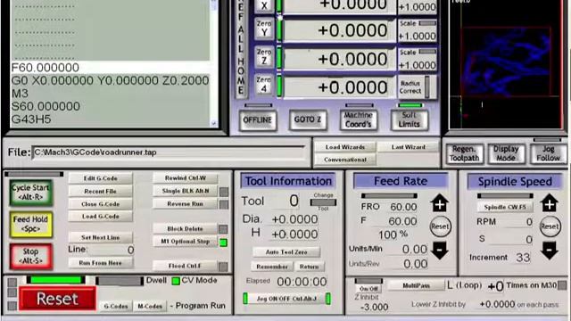
Task: Click the Line number field
Action: click(x=112, y=250)
